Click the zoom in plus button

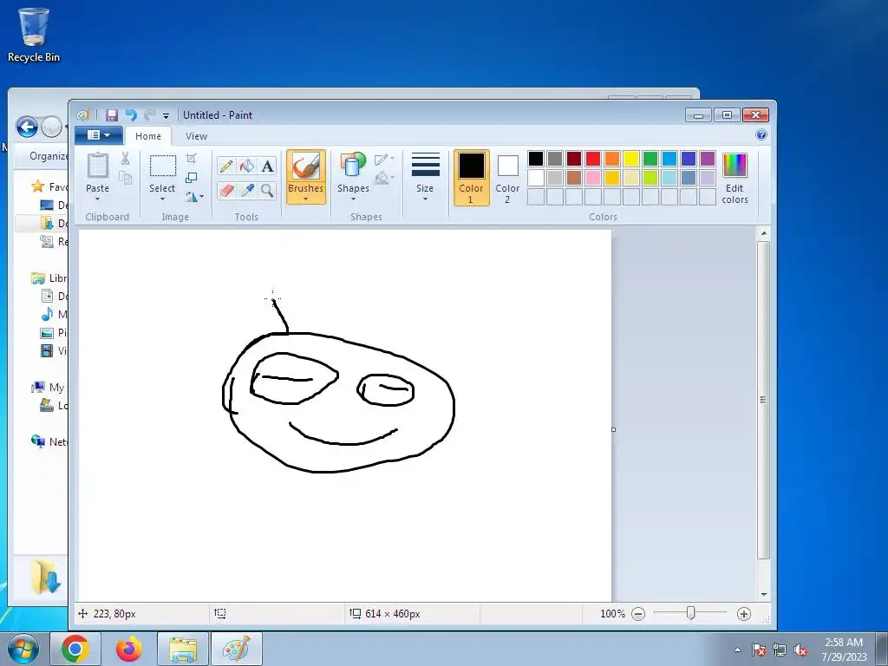(743, 614)
